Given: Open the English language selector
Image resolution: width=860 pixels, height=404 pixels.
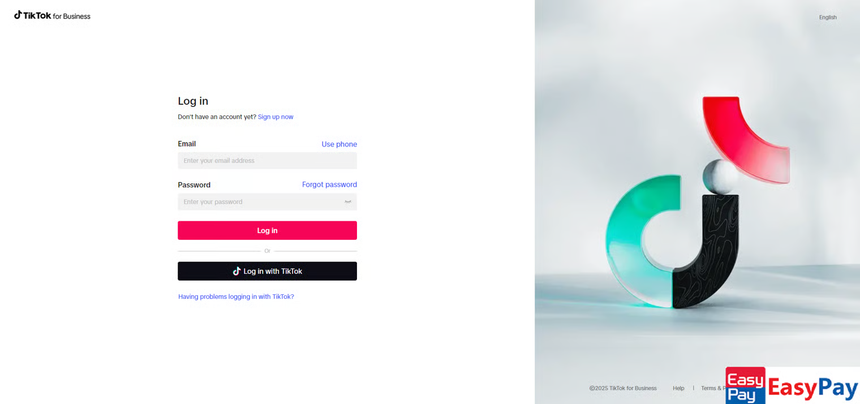Looking at the screenshot, I should [828, 18].
